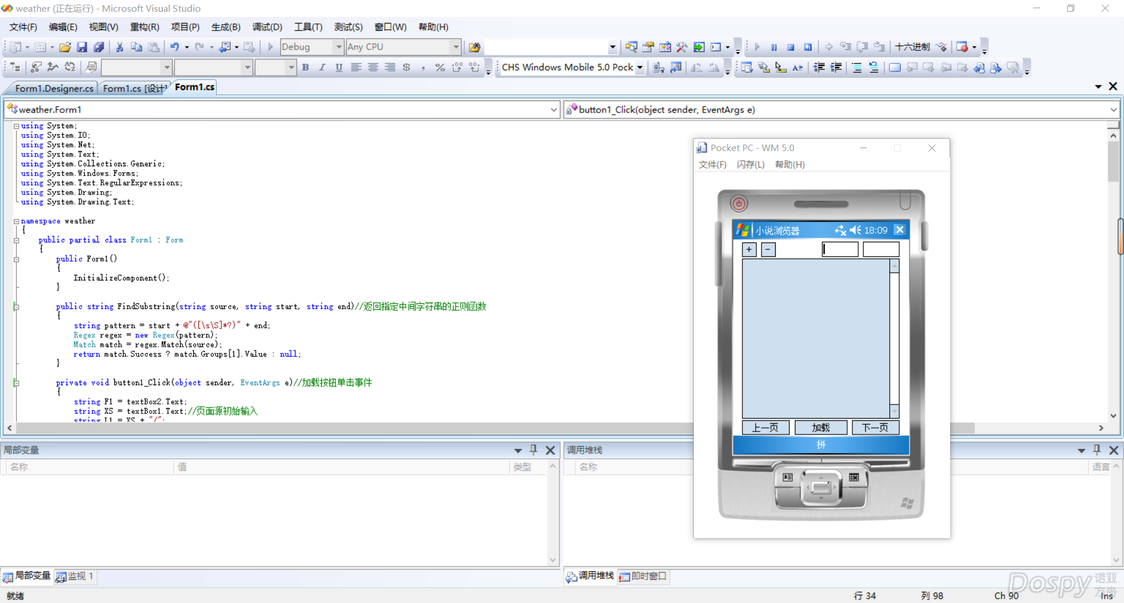Viewport: 1124px width, 603px height.
Task: Click the plus button in emulator app
Action: [749, 249]
